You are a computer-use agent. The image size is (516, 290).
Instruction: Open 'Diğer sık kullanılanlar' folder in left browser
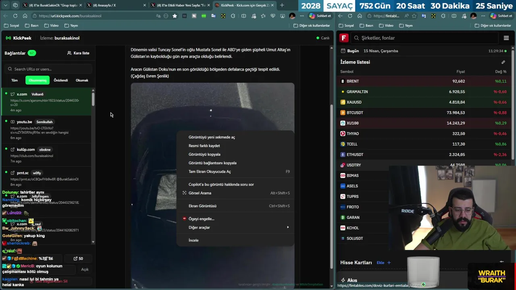tap(312, 25)
